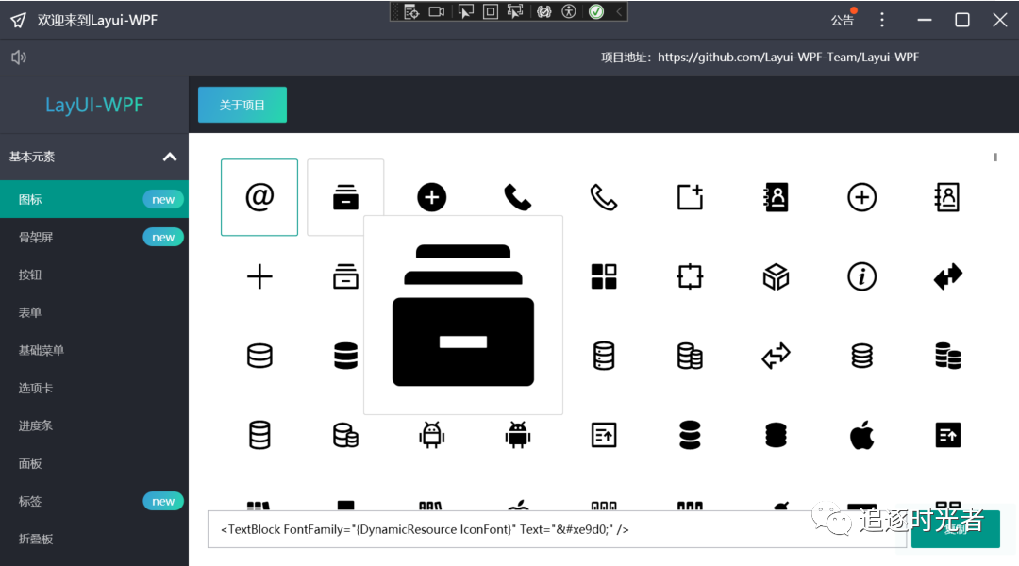Click the 关于项目 button
The height and width of the screenshot is (566, 1019).
pos(242,105)
